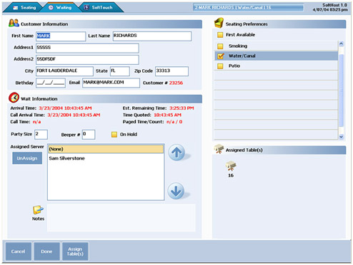Click the Address2 field

87,60
